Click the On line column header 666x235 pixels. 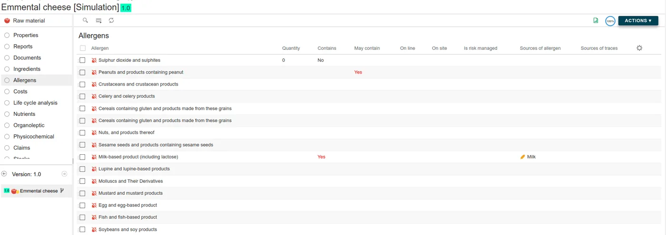pyautogui.click(x=408, y=48)
